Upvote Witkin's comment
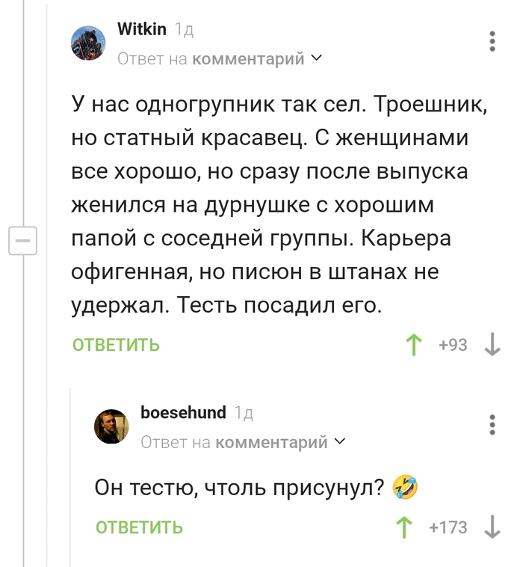 tap(412, 345)
